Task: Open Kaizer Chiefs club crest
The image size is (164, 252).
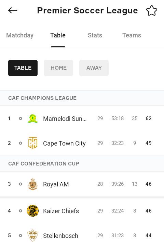Action: coord(33,211)
